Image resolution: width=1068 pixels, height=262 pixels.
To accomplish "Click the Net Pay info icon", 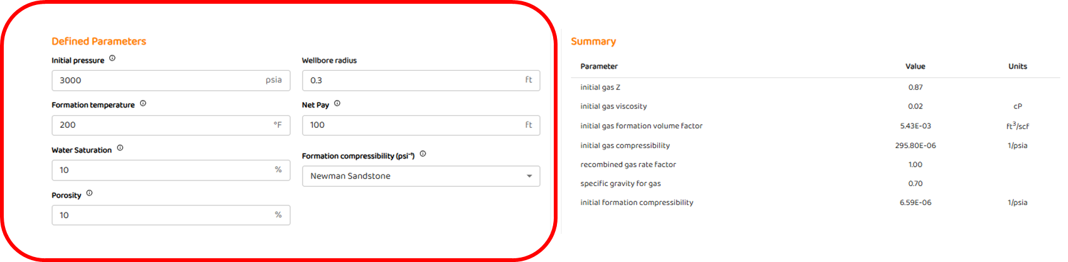I will point(337,103).
